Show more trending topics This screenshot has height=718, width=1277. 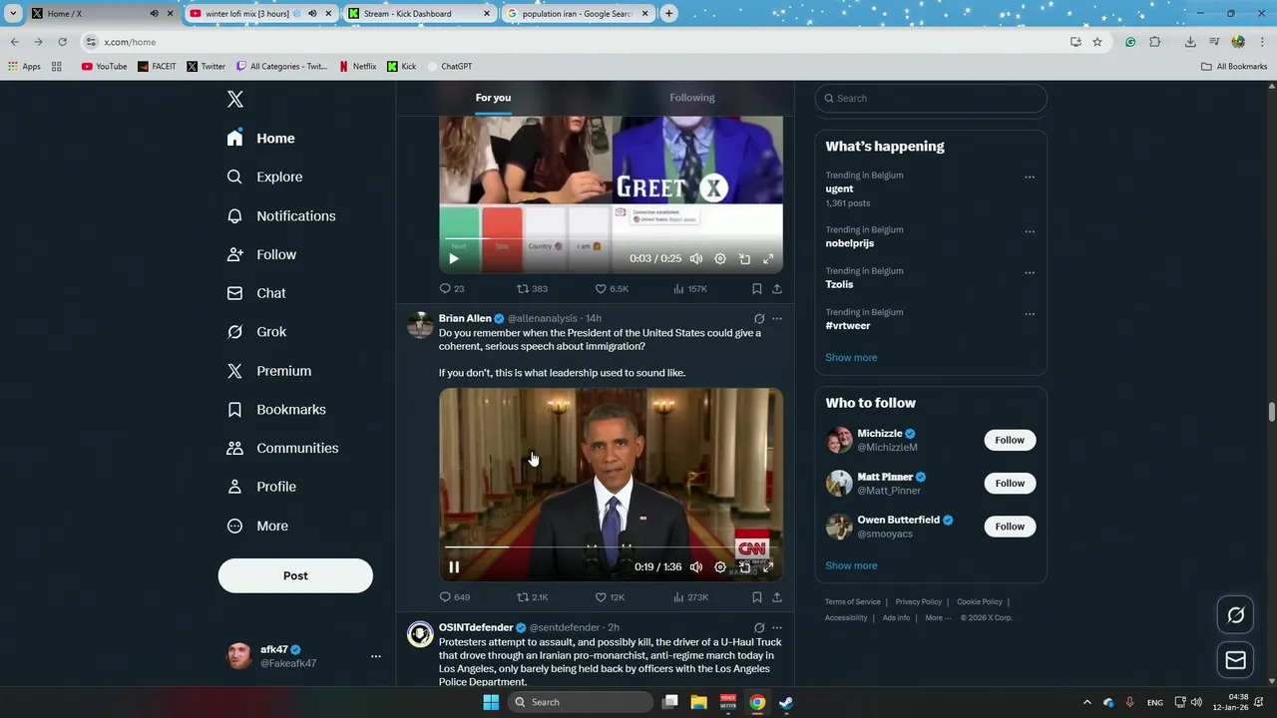pyautogui.click(x=851, y=357)
